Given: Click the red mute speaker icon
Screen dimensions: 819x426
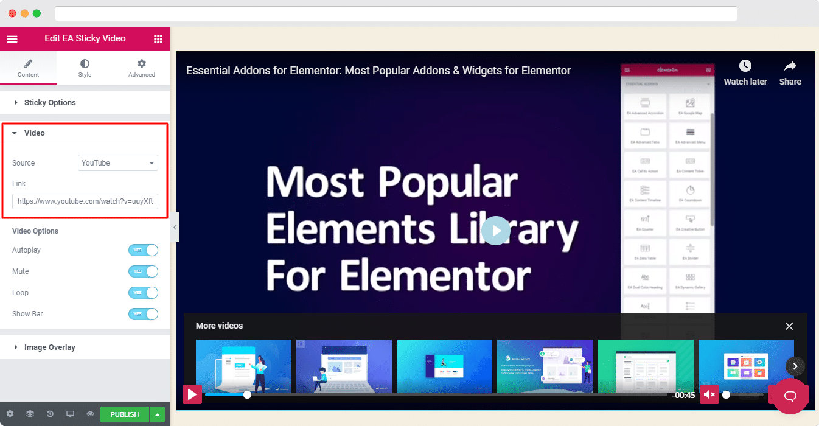Looking at the screenshot, I should point(709,394).
